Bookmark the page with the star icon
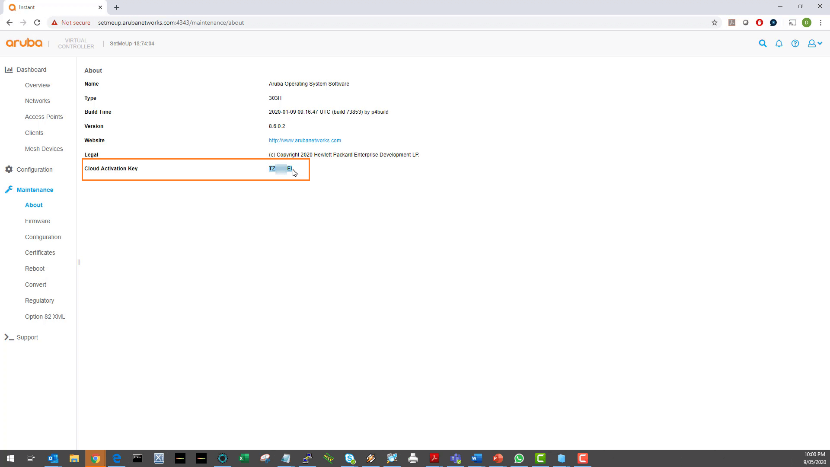This screenshot has height=467, width=830. (715, 22)
